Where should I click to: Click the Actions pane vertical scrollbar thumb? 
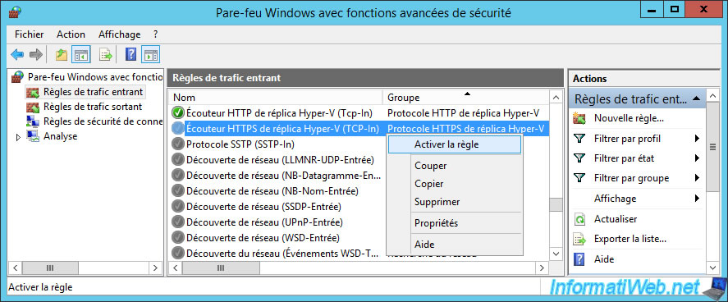tap(712, 148)
